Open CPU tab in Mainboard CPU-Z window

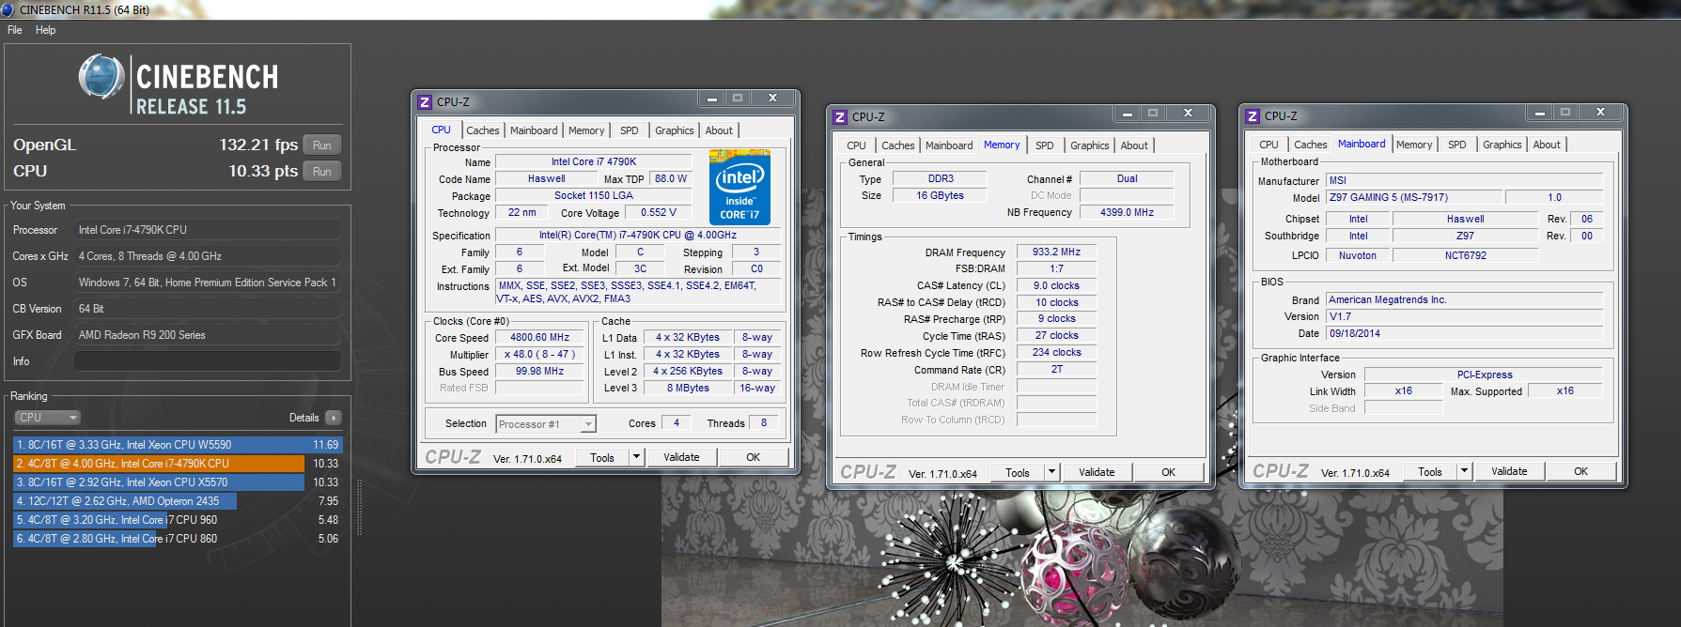(1269, 145)
